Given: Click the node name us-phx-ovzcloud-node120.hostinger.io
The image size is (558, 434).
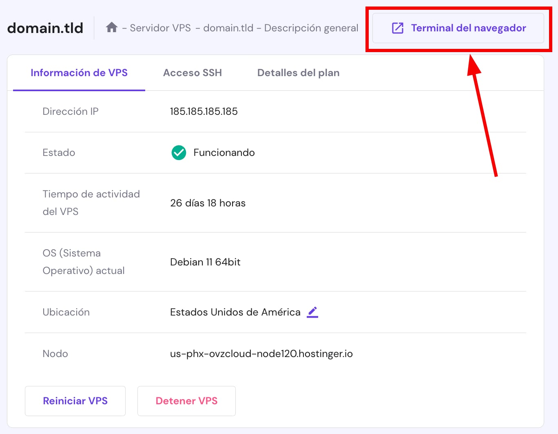Looking at the screenshot, I should [261, 353].
